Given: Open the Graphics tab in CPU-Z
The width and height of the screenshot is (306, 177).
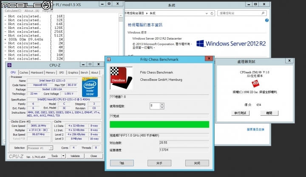Looking at the screenshot, I should pos(73,72).
